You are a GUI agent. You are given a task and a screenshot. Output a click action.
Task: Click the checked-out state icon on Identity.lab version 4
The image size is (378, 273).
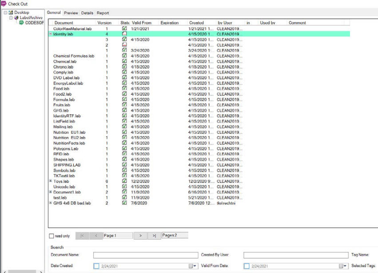click(125, 34)
